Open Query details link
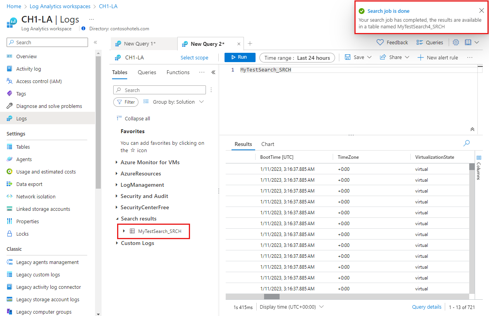Image resolution: width=489 pixels, height=316 pixels. click(427, 307)
